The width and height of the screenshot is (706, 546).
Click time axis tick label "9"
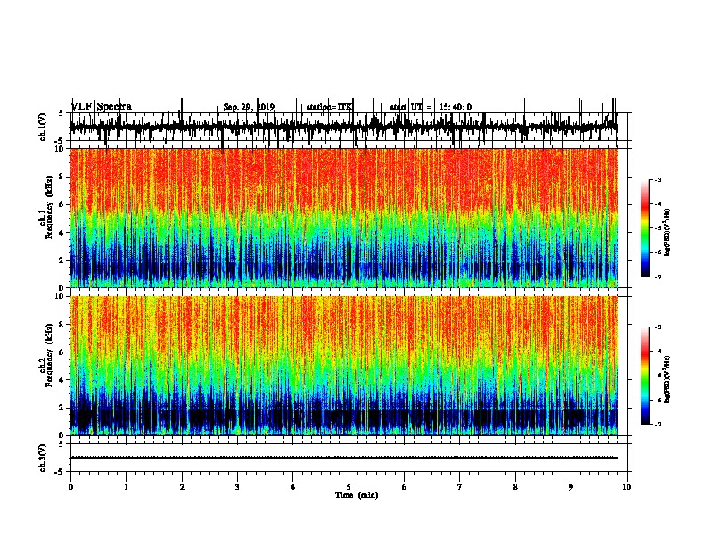pos(571,487)
